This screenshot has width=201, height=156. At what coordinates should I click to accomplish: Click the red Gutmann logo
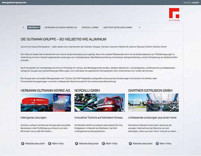[174, 14]
